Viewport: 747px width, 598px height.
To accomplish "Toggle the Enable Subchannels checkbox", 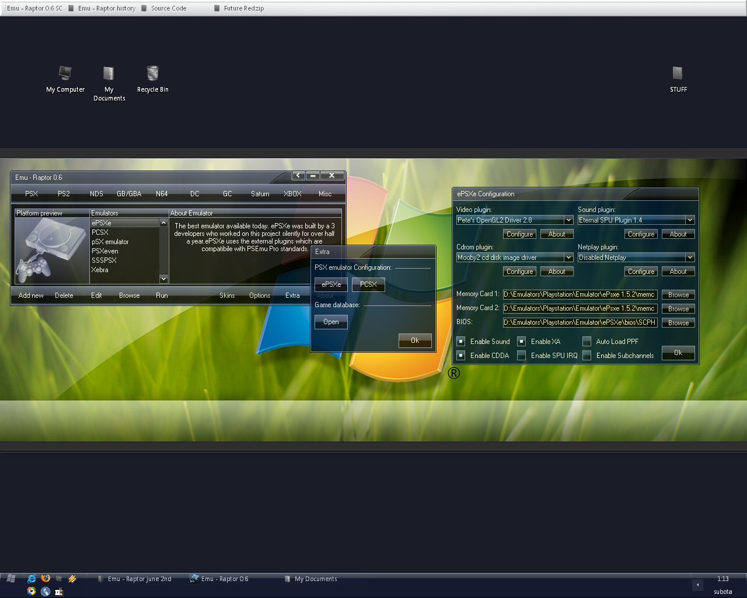I will point(587,355).
